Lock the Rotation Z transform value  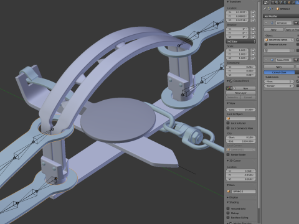253,37
